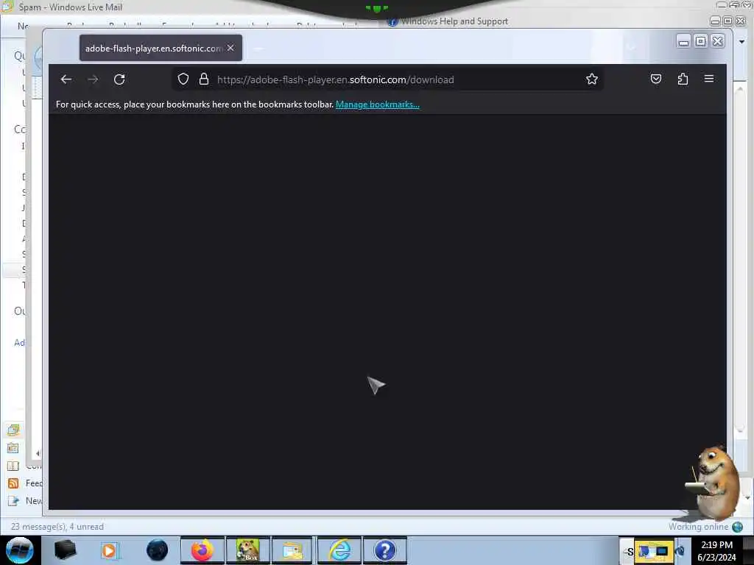This screenshot has width=754, height=565.
Task: Open the dark globe taskbar icon
Action: point(158,550)
